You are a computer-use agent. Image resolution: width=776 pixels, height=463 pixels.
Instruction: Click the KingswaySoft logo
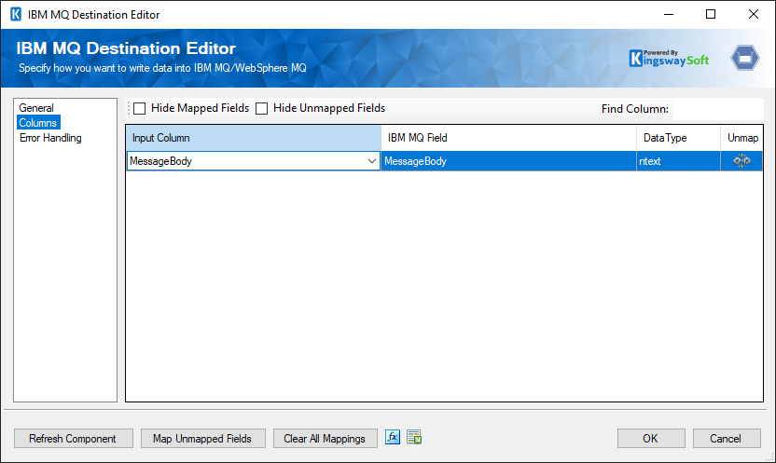click(x=669, y=59)
